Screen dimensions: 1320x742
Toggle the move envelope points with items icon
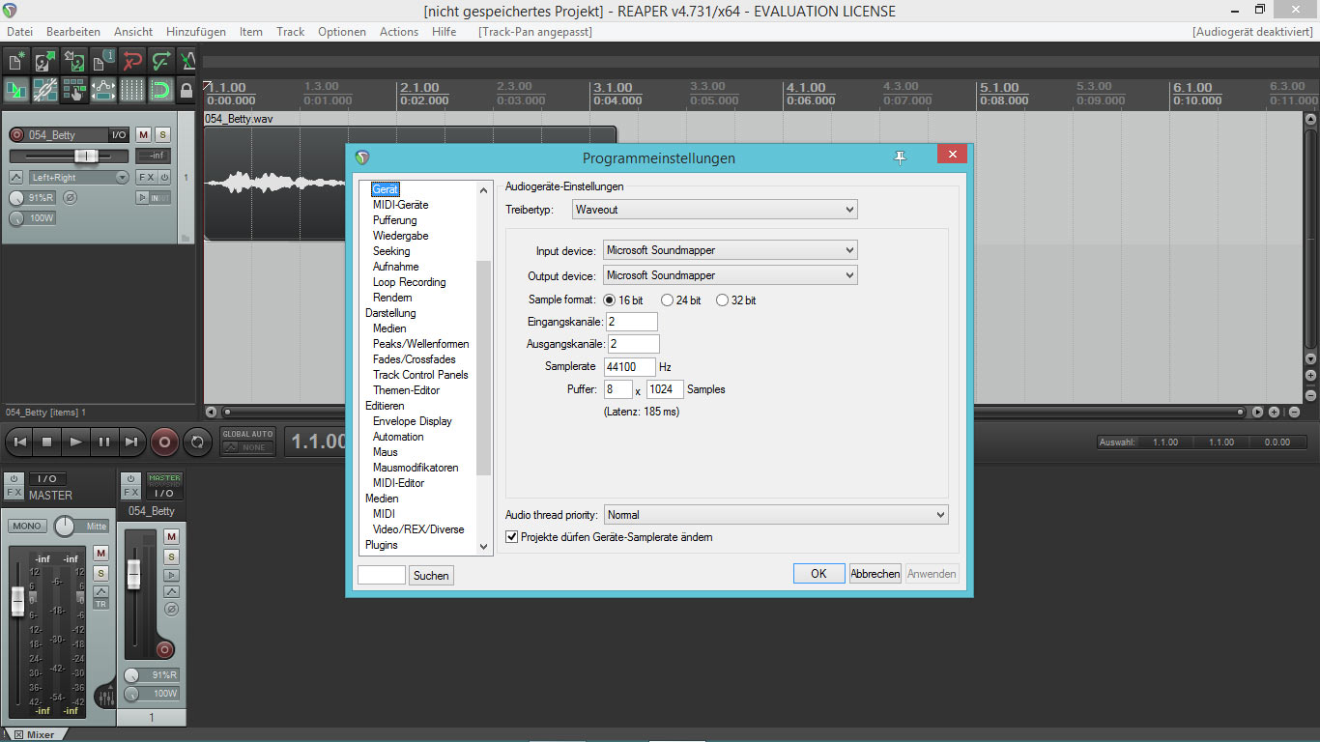tap(102, 91)
